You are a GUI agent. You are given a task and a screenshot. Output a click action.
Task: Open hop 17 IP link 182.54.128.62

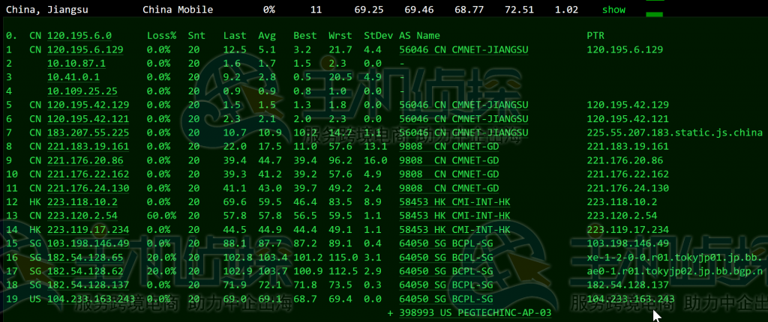point(85,271)
